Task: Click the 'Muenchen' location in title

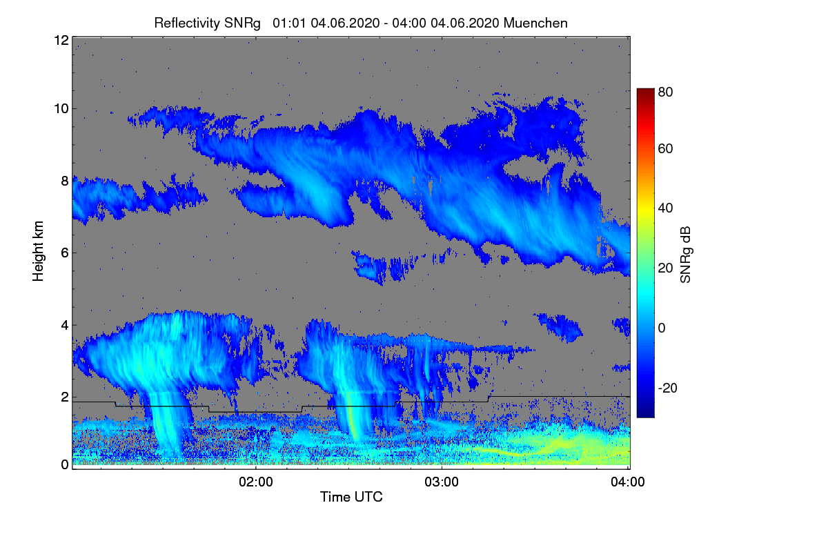Action: coord(535,23)
